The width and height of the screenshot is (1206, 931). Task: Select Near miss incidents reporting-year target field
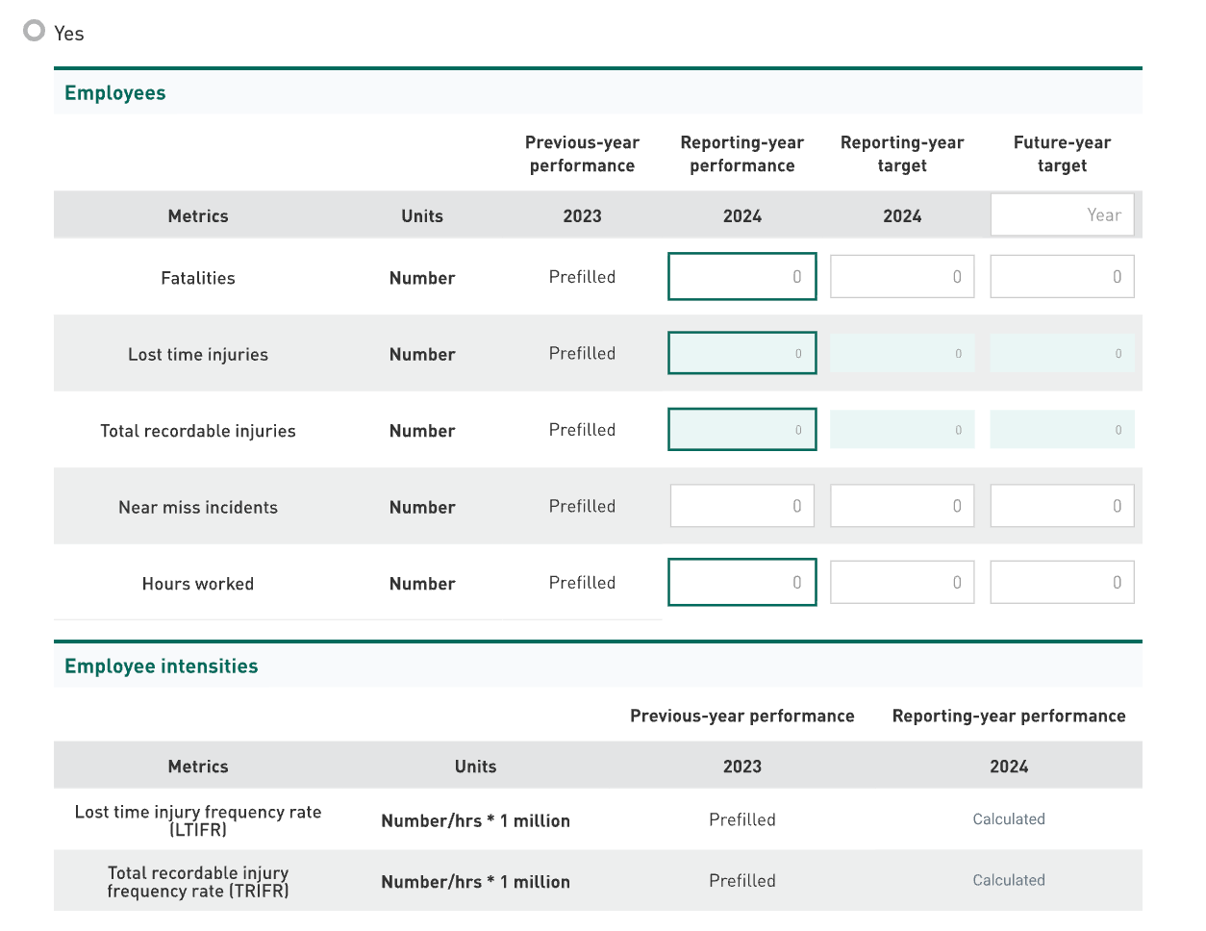tap(901, 506)
